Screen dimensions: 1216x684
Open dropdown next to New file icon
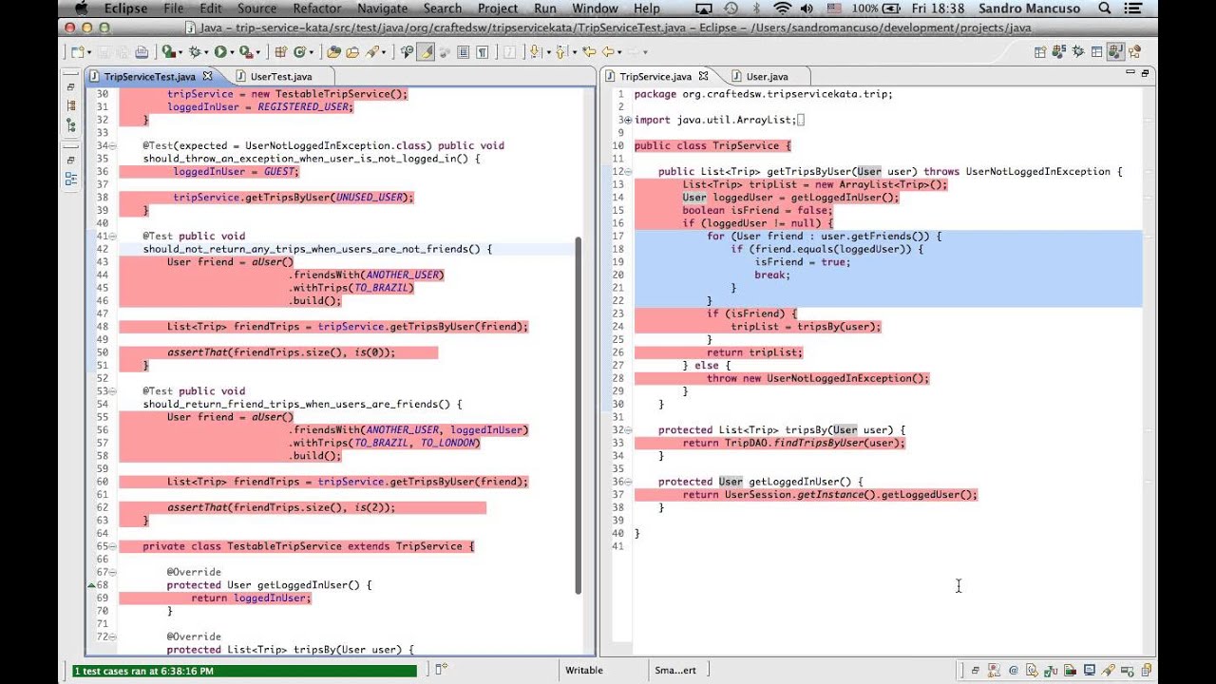tap(89, 53)
